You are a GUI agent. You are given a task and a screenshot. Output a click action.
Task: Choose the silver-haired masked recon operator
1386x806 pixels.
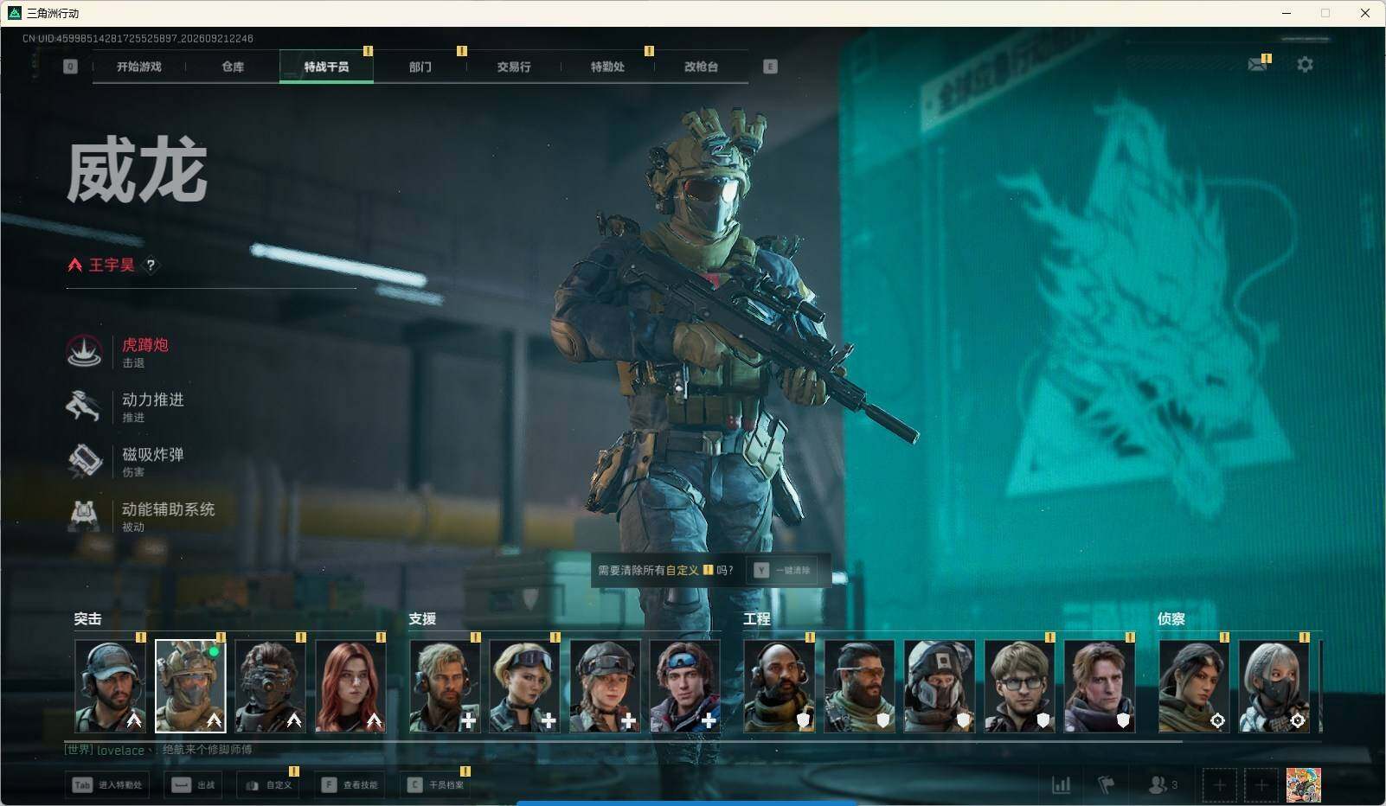click(x=1274, y=686)
